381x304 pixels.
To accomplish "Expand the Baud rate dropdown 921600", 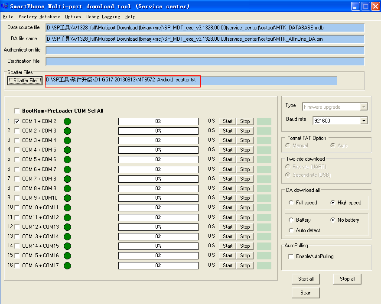I will 364,121.
